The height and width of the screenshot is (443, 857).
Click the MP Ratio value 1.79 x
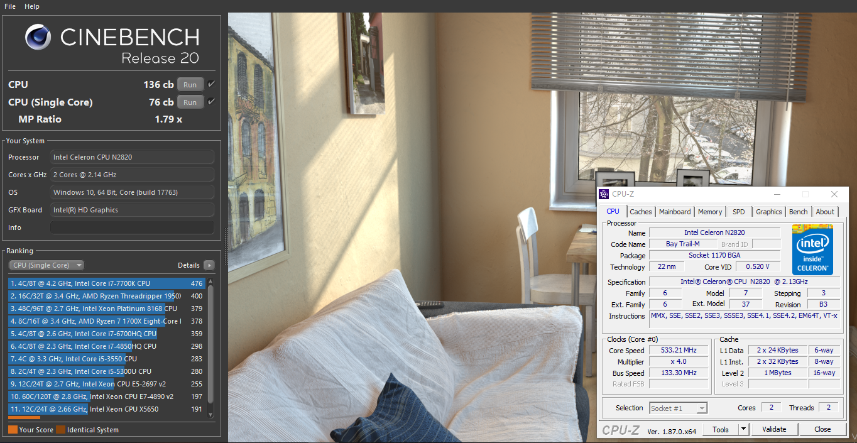coord(168,119)
